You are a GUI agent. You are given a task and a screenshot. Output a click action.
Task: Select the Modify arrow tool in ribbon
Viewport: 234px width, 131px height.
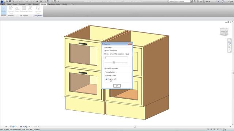click(3, 10)
